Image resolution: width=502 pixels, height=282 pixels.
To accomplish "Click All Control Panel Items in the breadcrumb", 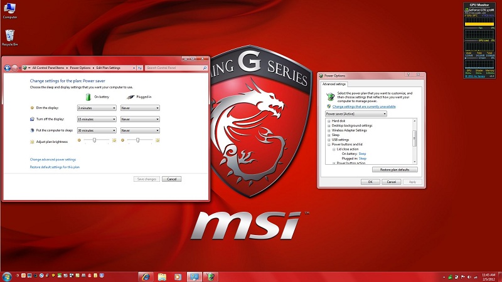I will point(48,68).
